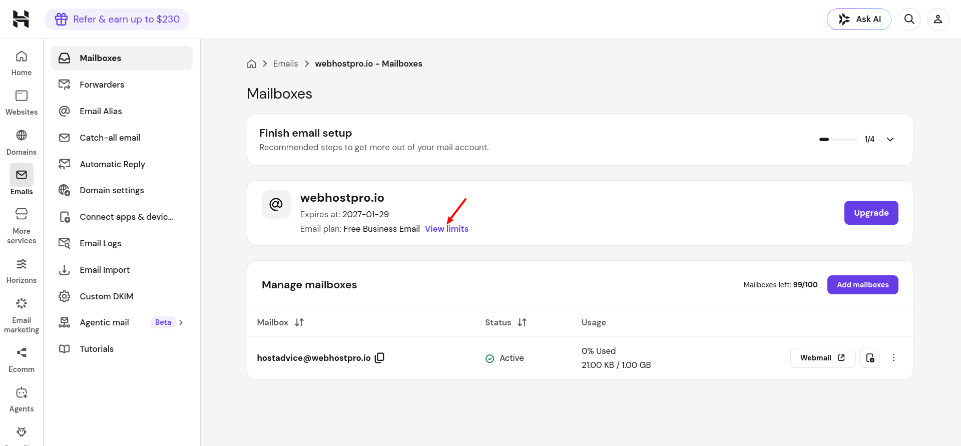Click Emails breadcrumb link
The image size is (961, 446).
[x=285, y=64]
